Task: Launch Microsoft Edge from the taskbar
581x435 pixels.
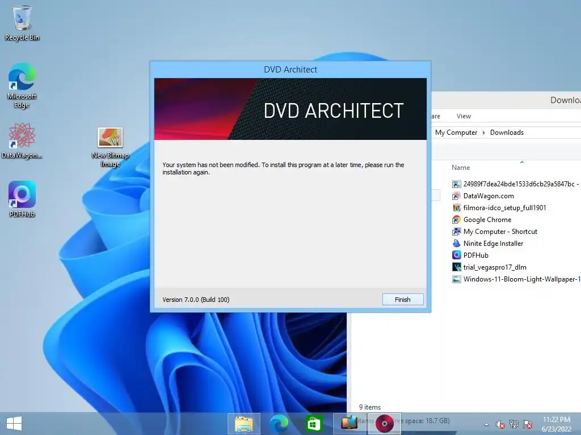Action: coord(279,424)
